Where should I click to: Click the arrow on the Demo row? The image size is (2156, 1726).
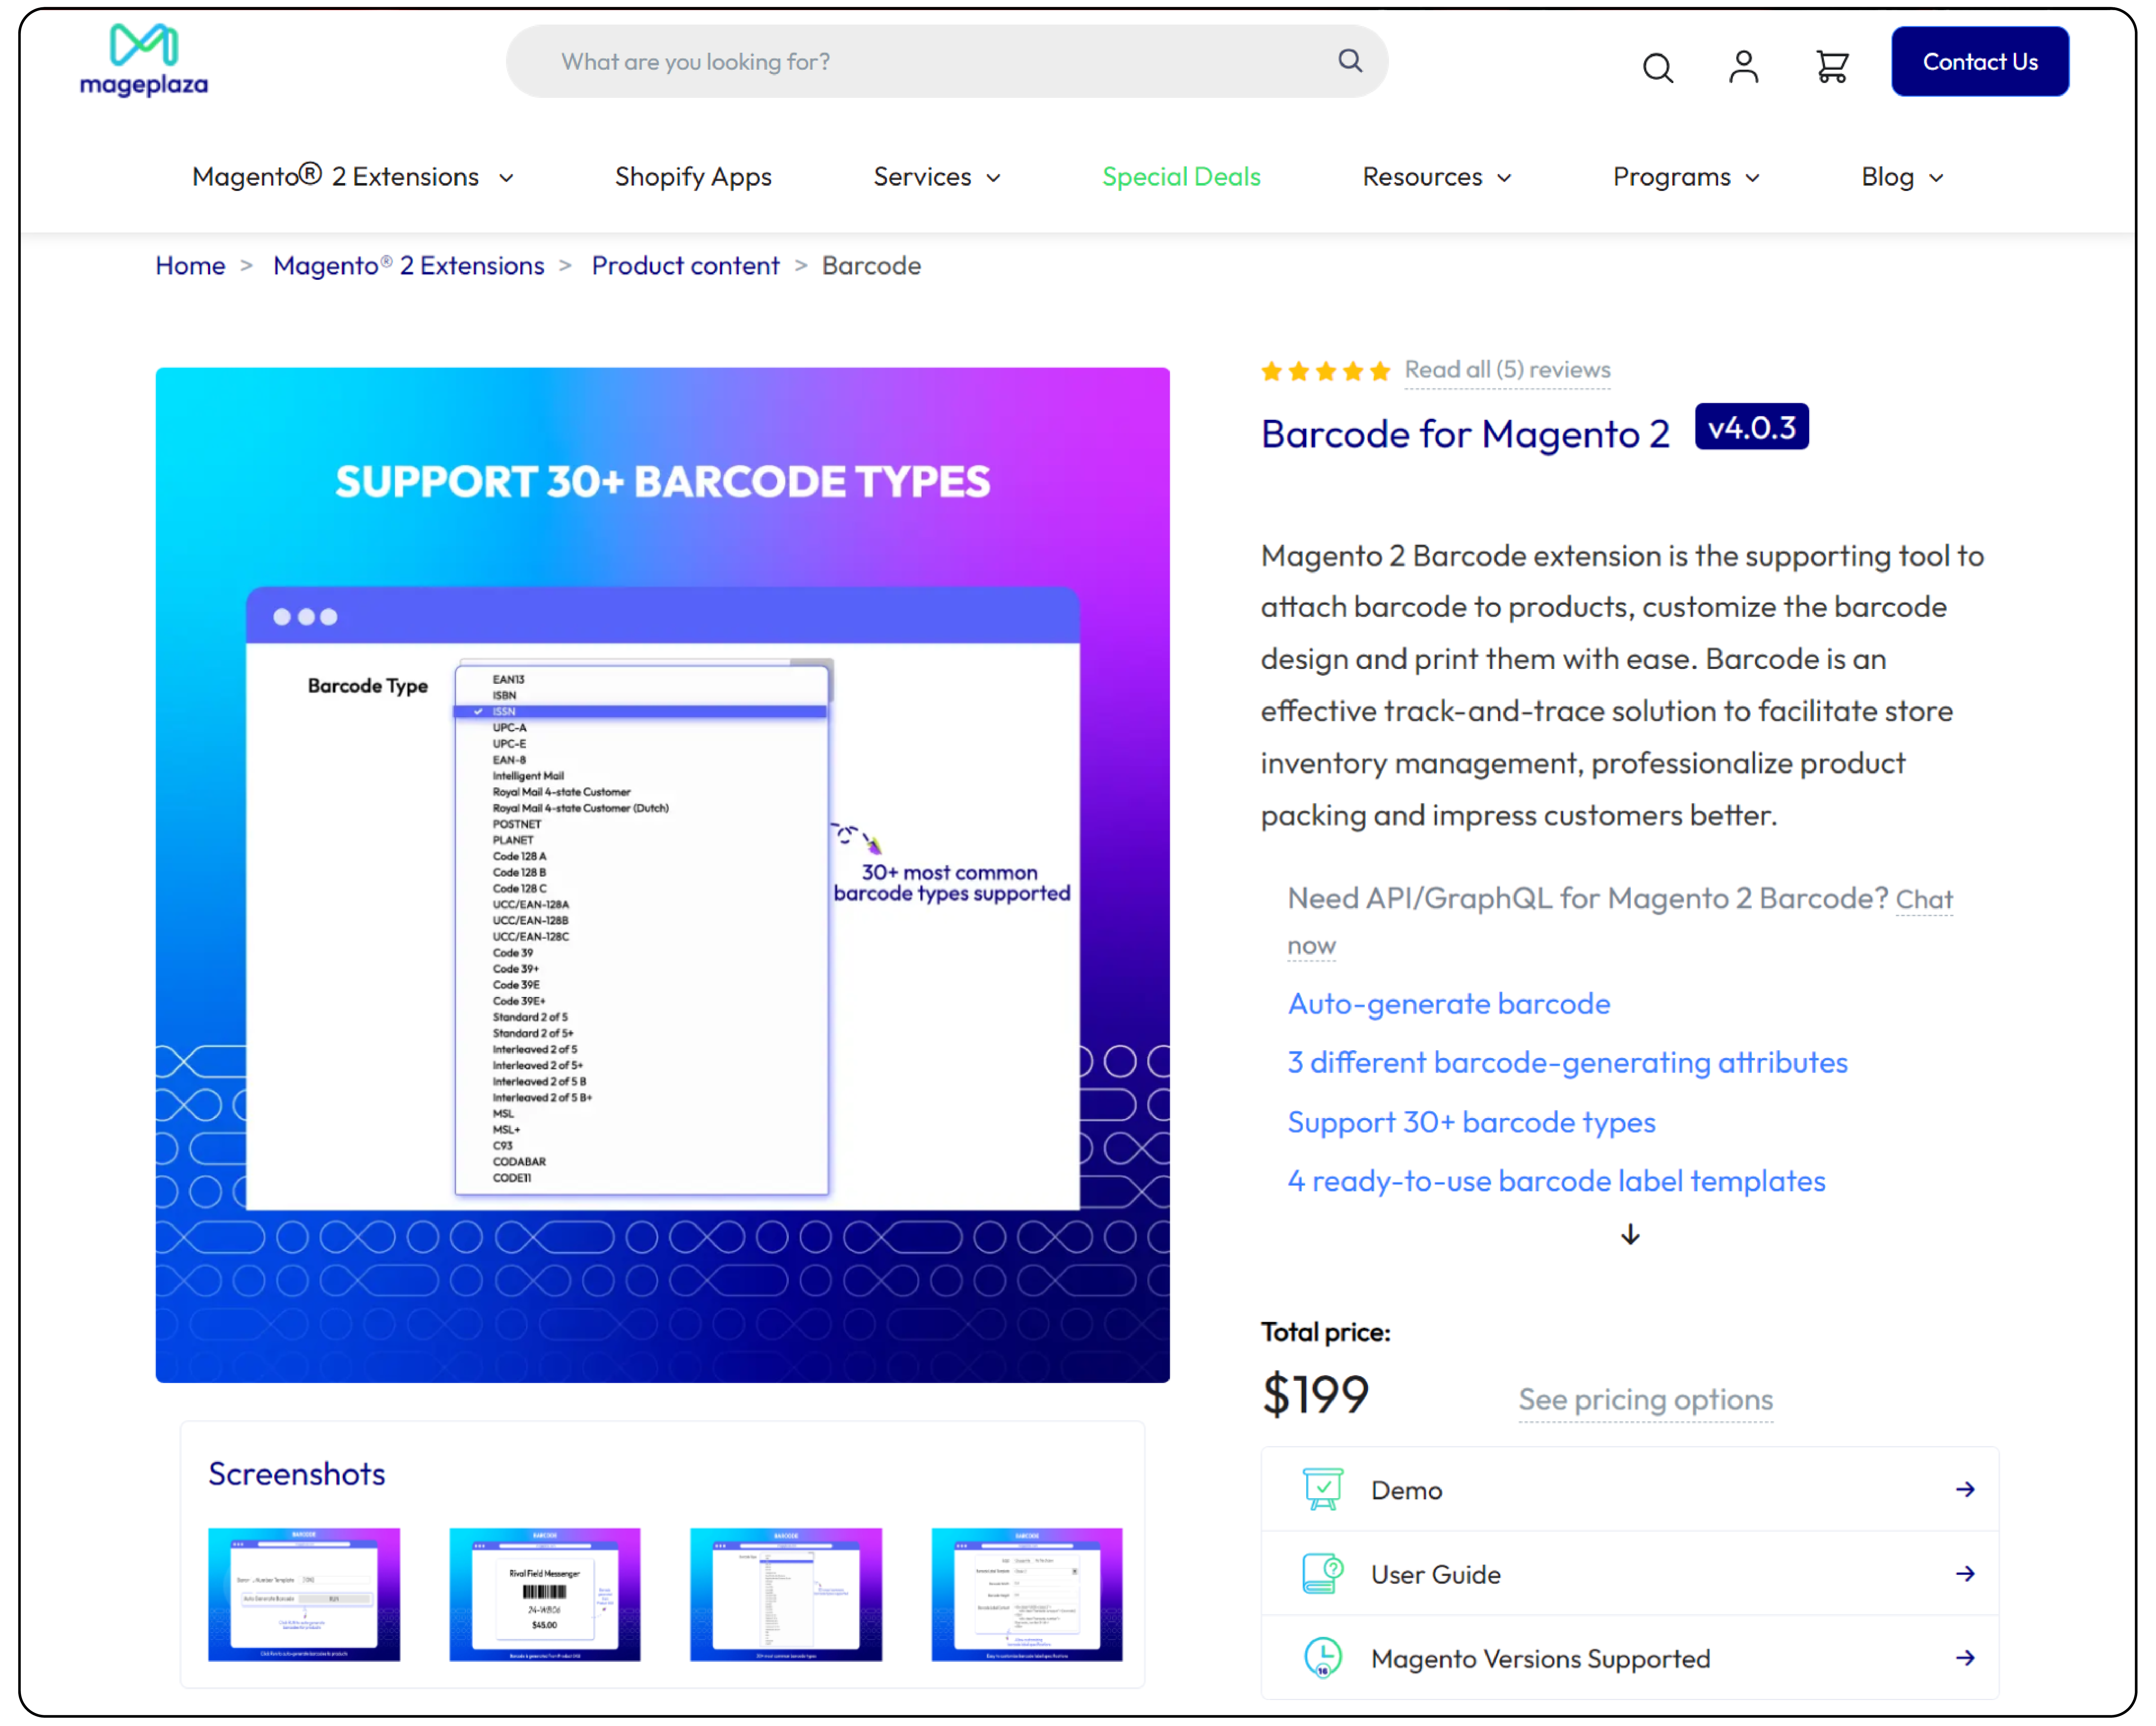[x=1965, y=1490]
